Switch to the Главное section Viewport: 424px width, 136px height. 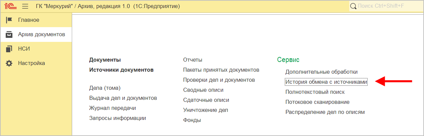pos(29,20)
